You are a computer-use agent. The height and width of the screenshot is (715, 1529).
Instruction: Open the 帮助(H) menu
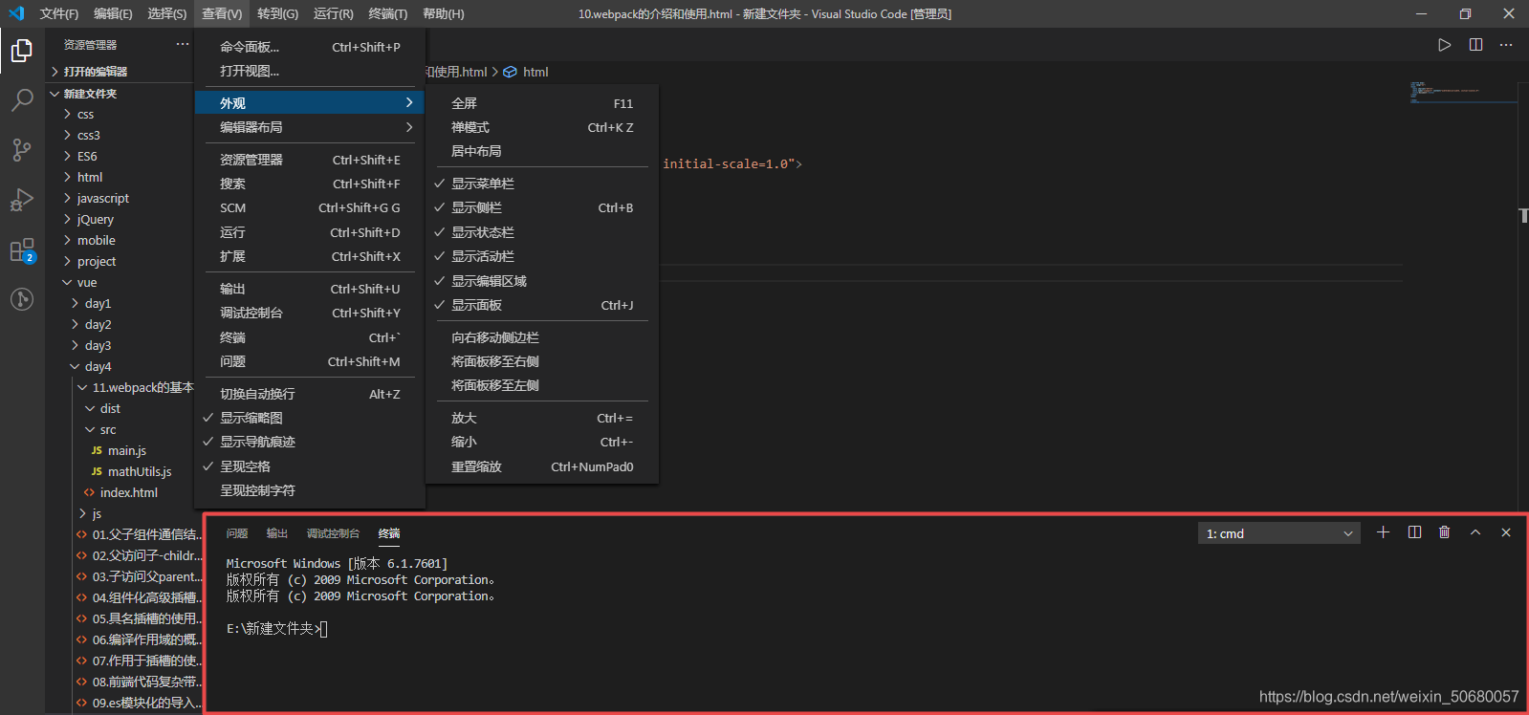[x=443, y=13]
